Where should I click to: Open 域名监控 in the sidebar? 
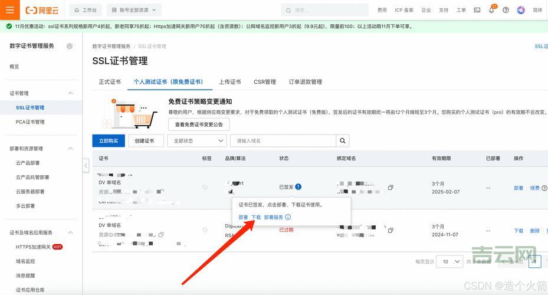(x=25, y=261)
